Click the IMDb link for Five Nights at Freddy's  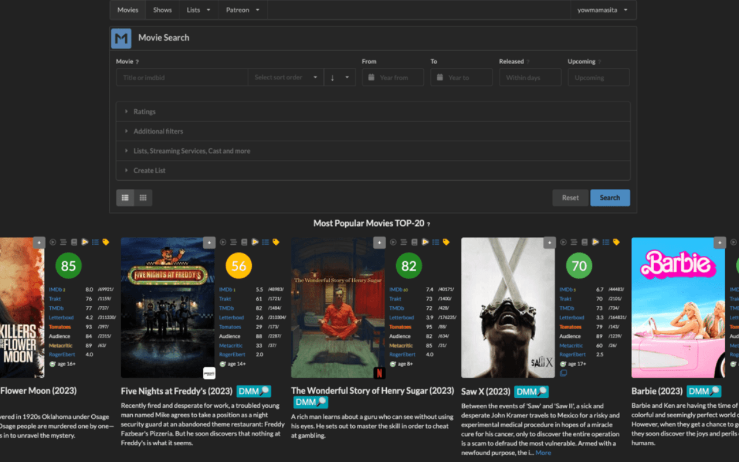click(x=226, y=290)
